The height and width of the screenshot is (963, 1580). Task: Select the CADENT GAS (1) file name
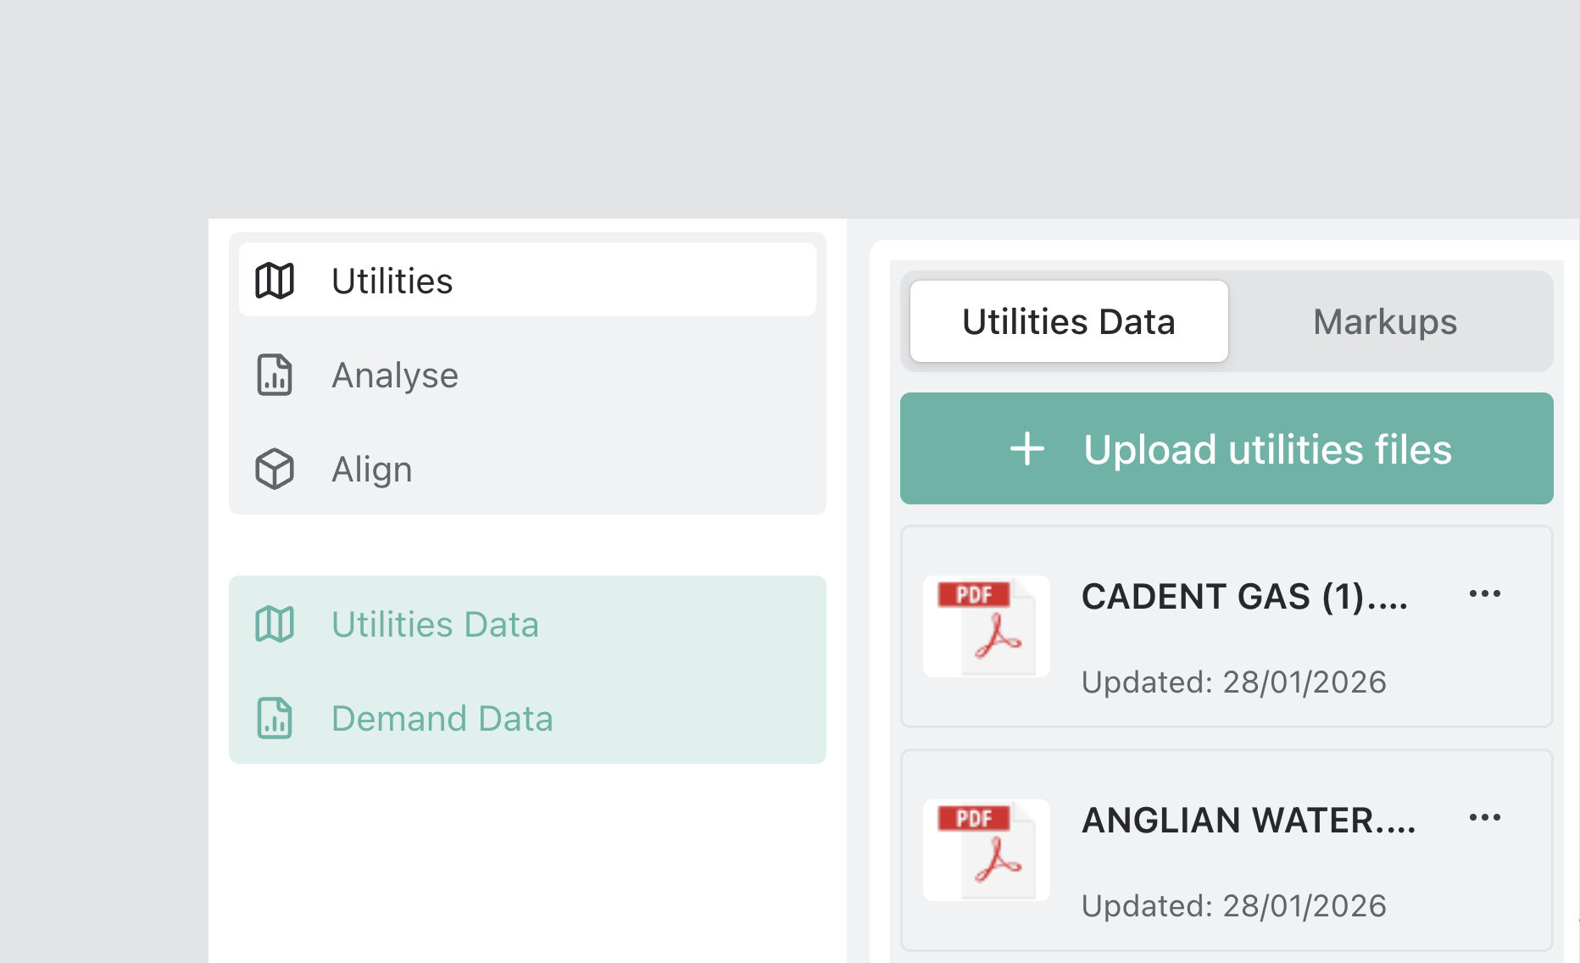1243,597
